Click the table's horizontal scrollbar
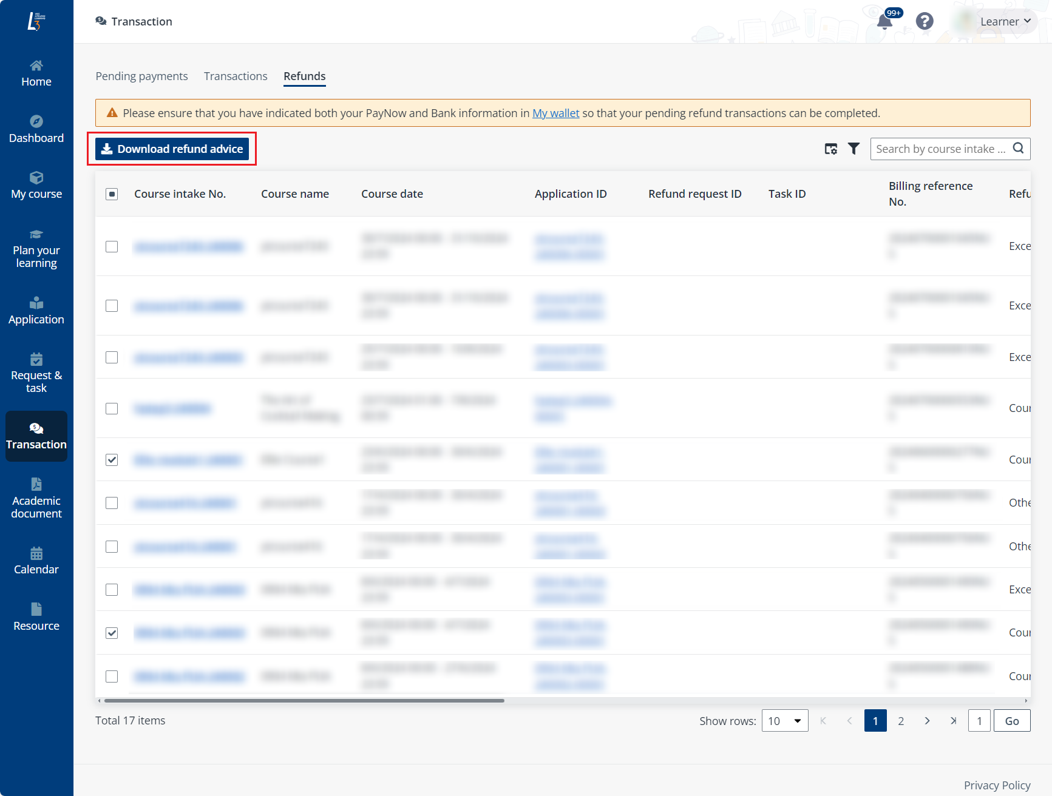The height and width of the screenshot is (796, 1052). (x=304, y=701)
